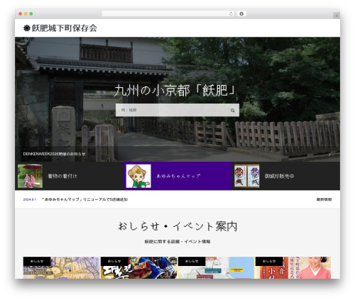Open the 着物の着付け link text
This screenshot has height=300, width=355.
(62, 176)
